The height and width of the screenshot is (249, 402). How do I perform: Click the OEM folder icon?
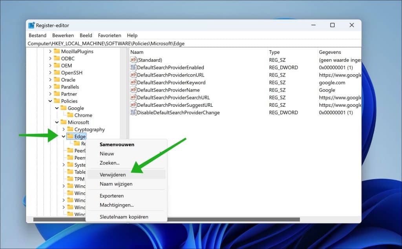(57, 65)
